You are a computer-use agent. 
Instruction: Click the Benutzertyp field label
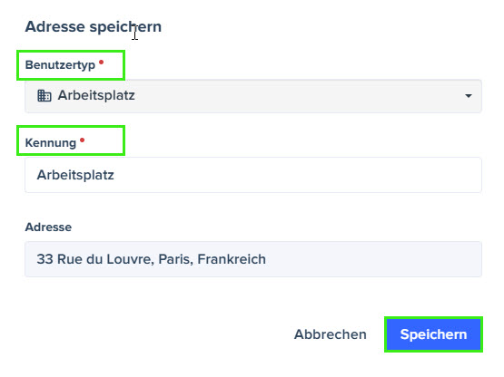(60, 65)
